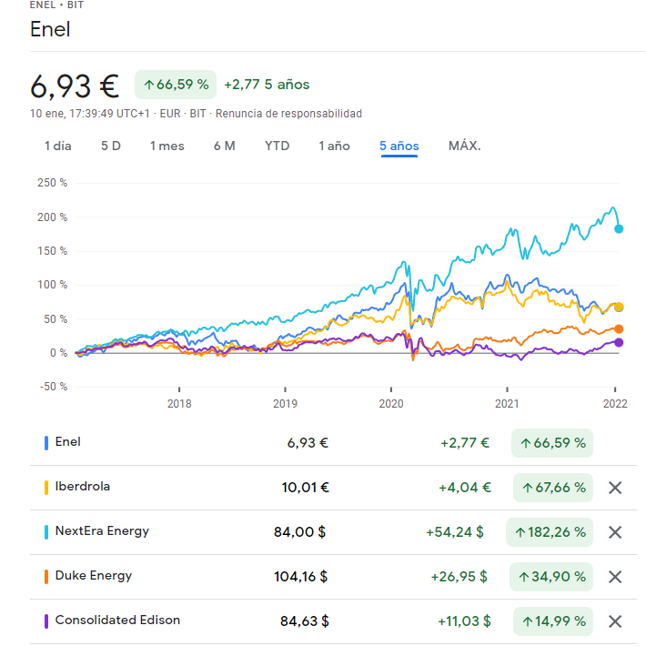Click the Iberdrola 67,66 % badge

[x=553, y=488]
